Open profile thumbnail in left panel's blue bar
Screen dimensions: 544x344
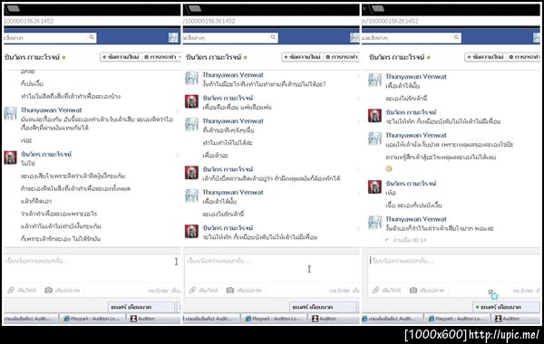(x=173, y=37)
